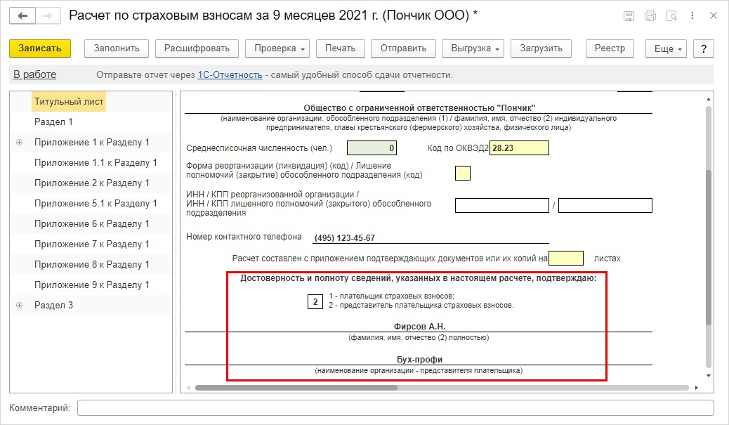Click the printer icon in header
The height and width of the screenshot is (425, 729).
click(x=650, y=16)
